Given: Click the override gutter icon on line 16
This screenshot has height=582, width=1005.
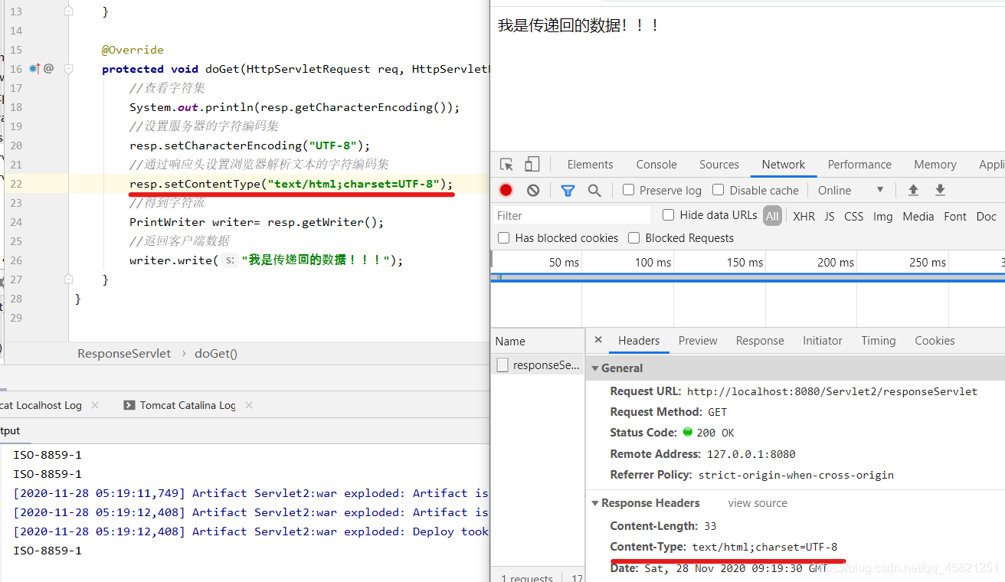Looking at the screenshot, I should coord(34,69).
